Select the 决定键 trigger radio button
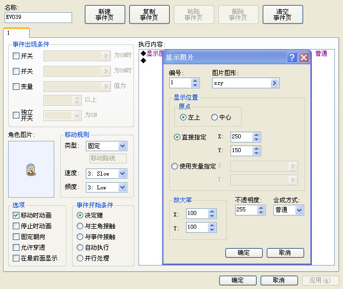This screenshot has width=343, height=289. pos(80,215)
